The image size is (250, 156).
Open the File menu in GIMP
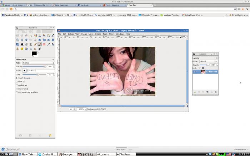pos(60,34)
